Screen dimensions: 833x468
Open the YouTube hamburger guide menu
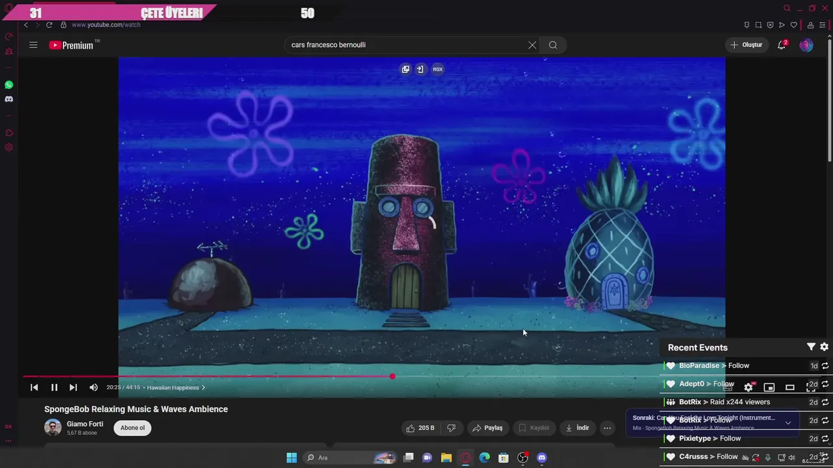pyautogui.click(x=33, y=45)
